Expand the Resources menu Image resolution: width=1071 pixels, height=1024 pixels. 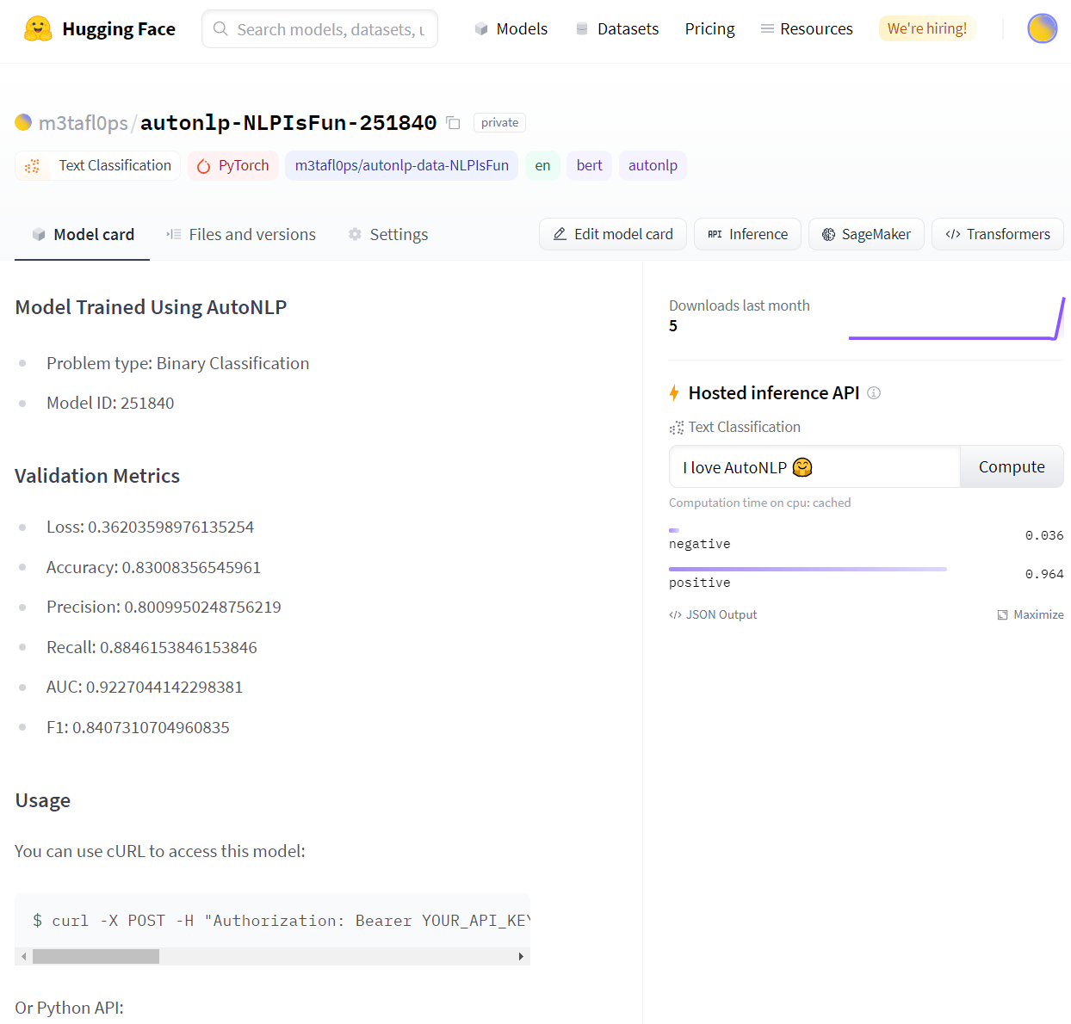(x=807, y=29)
